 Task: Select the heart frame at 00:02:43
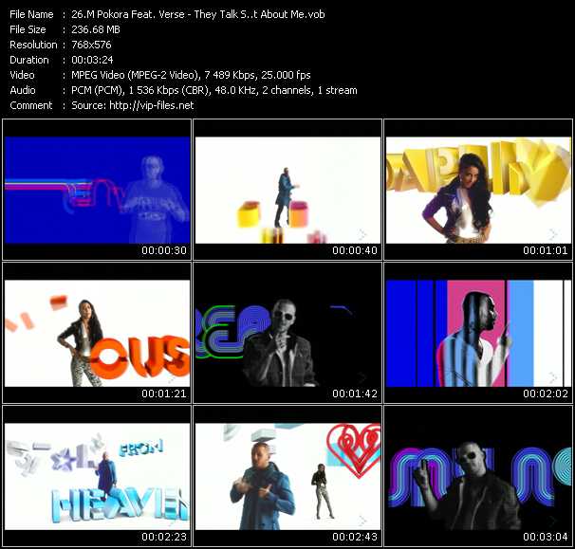point(287,476)
